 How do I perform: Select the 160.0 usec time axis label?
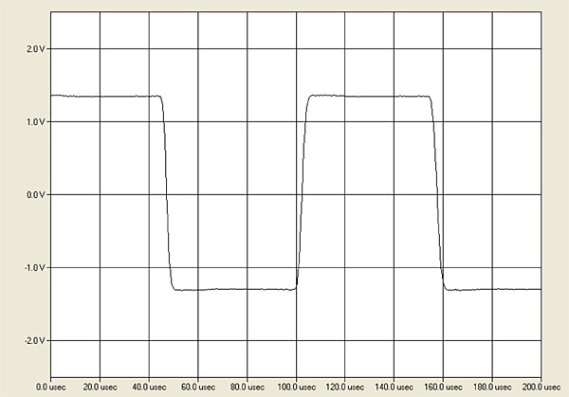tap(444, 387)
